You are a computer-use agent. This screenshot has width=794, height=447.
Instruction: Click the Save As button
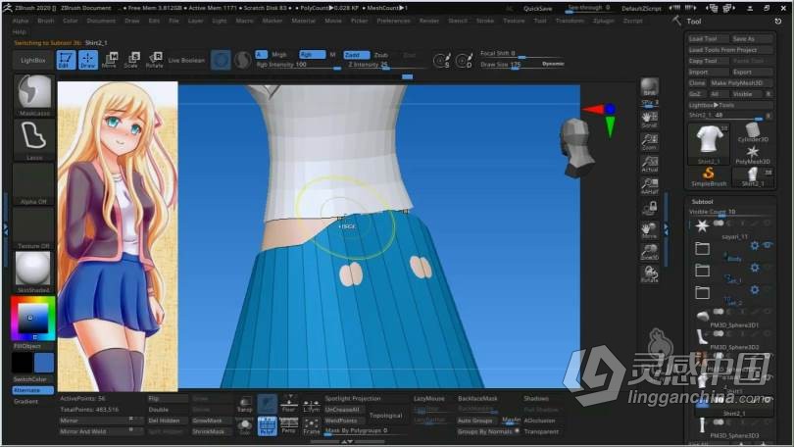[752, 39]
